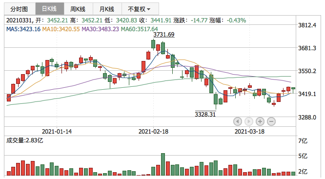Click the 20210331 date in header
325x179 pixels.
(20, 20)
